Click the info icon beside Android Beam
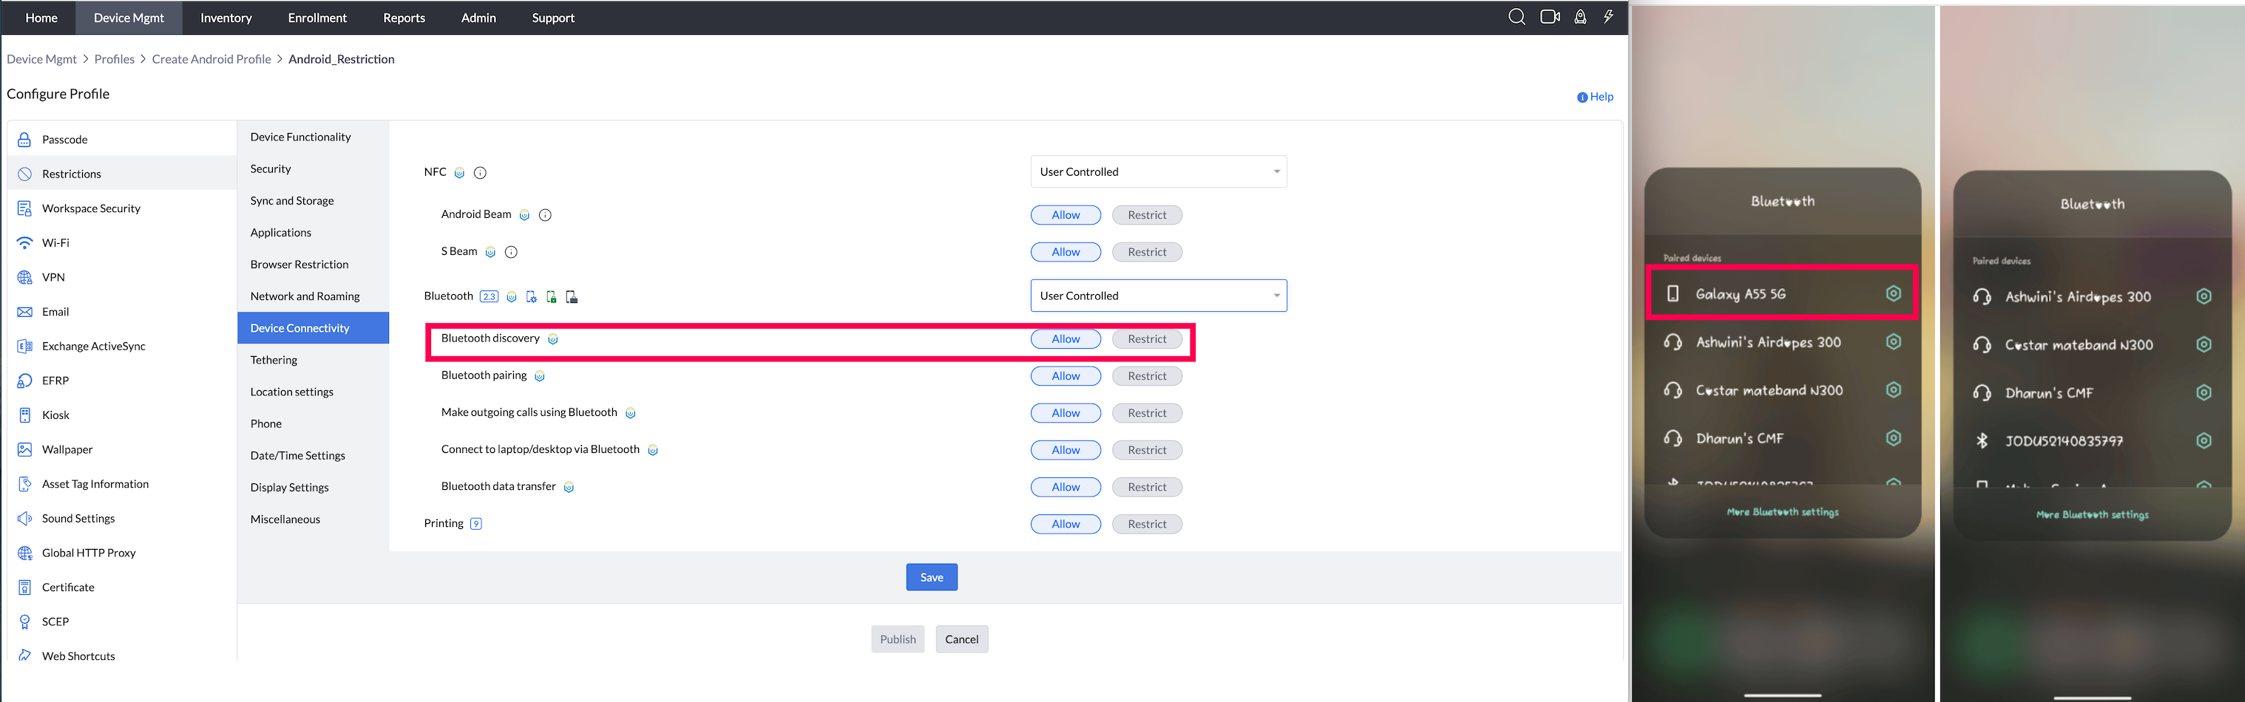The height and width of the screenshot is (702, 2245). pos(546,215)
